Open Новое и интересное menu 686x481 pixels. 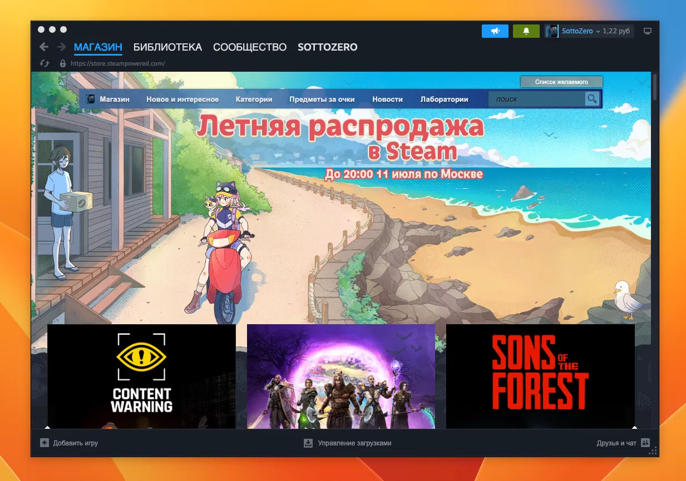pos(182,99)
